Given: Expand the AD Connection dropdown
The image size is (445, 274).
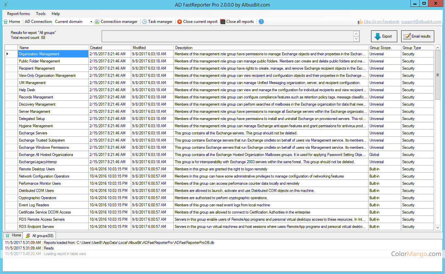Looking at the screenshot, I should pyautogui.click(x=91, y=22).
